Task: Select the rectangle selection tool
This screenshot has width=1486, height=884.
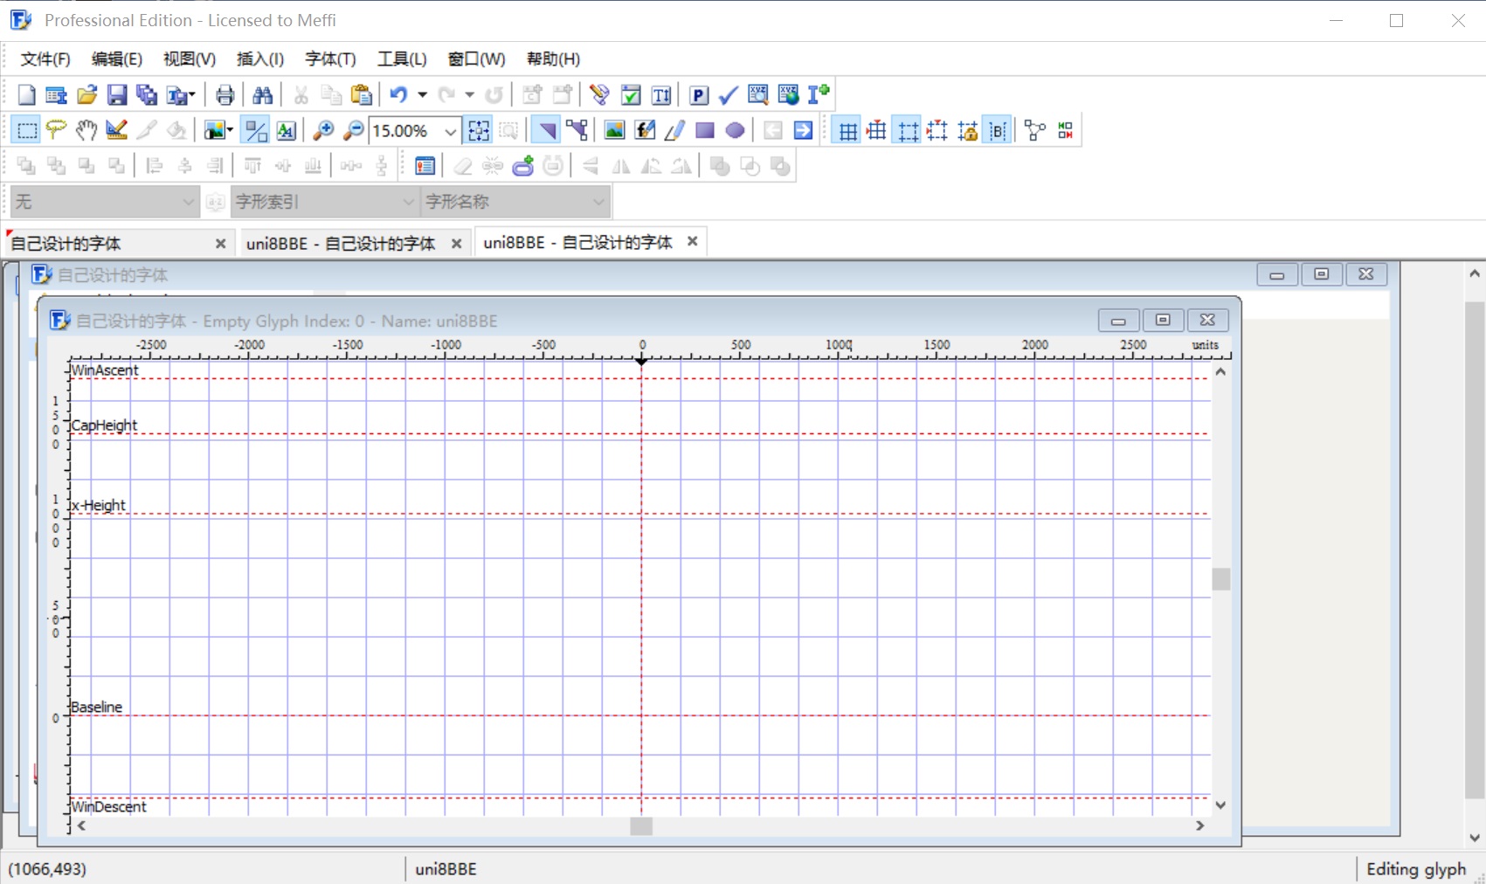Action: coord(27,130)
